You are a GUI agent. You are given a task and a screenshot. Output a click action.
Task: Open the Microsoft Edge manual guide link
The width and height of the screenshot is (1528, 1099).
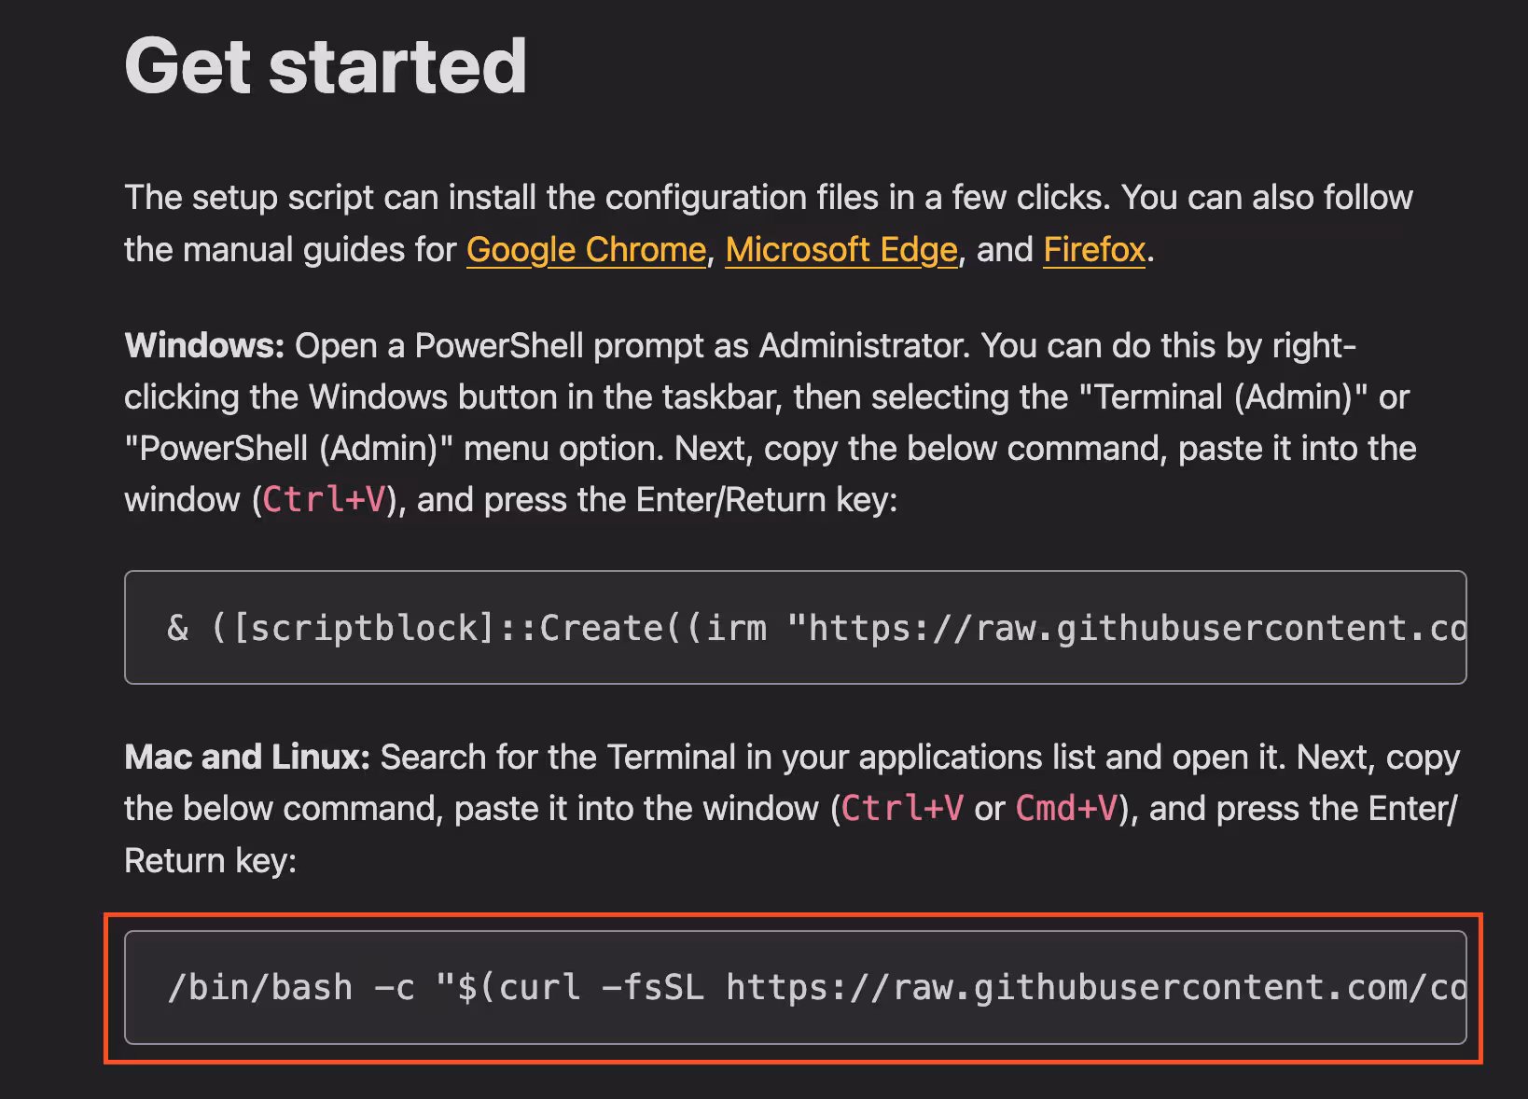[840, 250]
